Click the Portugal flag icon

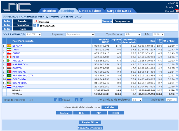tap(9, 72)
